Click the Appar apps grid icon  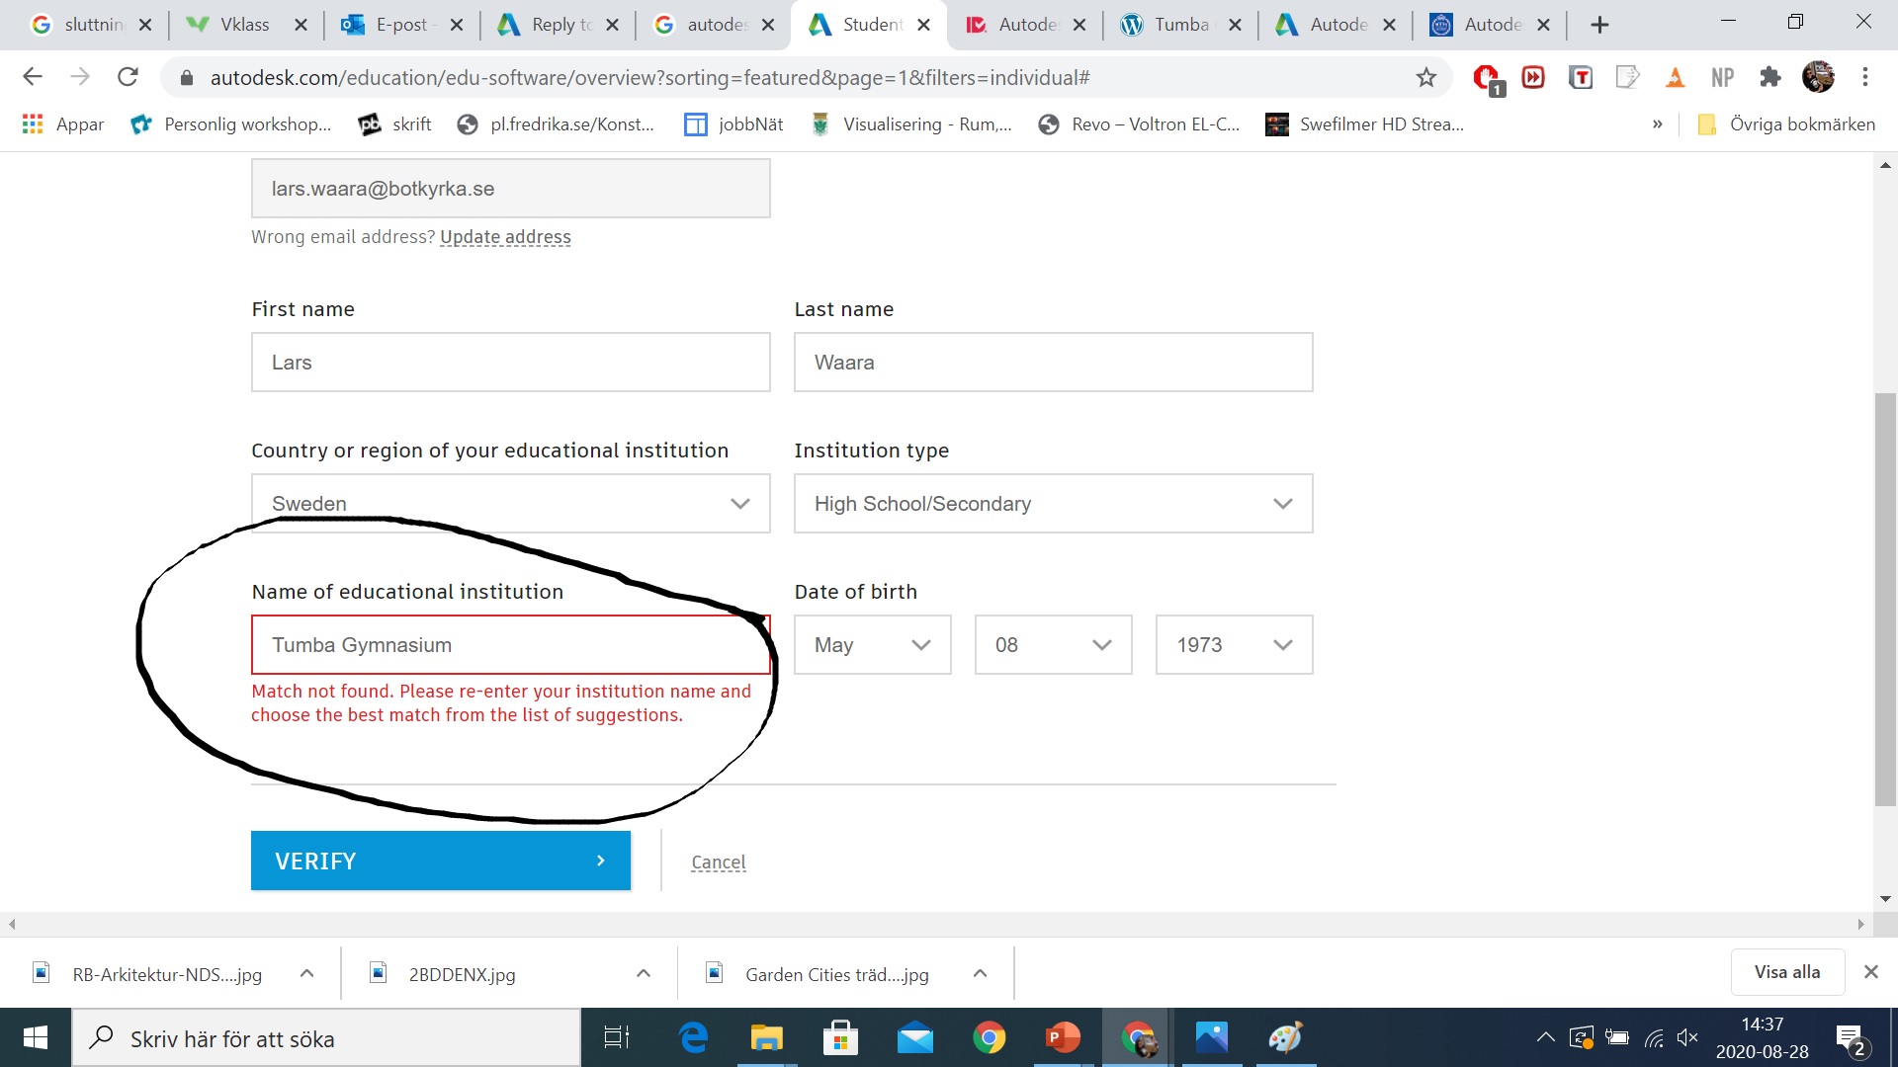coord(33,123)
